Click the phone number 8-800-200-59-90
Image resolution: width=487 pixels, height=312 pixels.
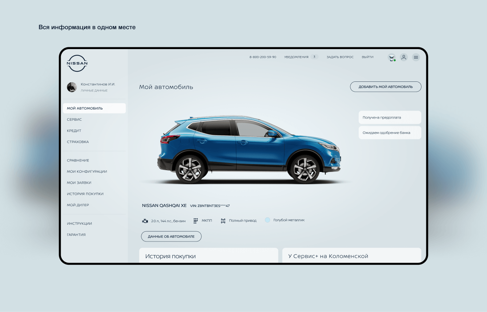click(263, 57)
